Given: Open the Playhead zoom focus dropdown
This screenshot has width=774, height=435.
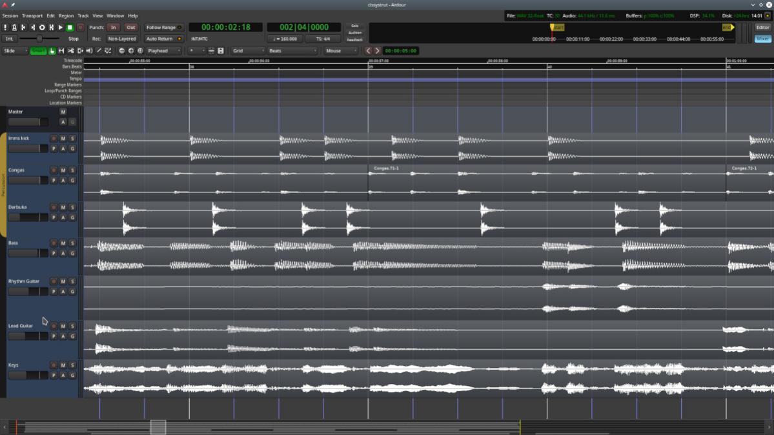Looking at the screenshot, I should click(163, 51).
